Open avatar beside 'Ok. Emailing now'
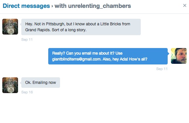189x123 pixels. pos(10,85)
